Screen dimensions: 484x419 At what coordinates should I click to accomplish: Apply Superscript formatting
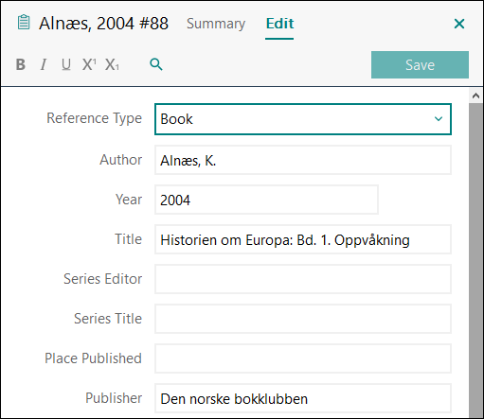coord(89,64)
